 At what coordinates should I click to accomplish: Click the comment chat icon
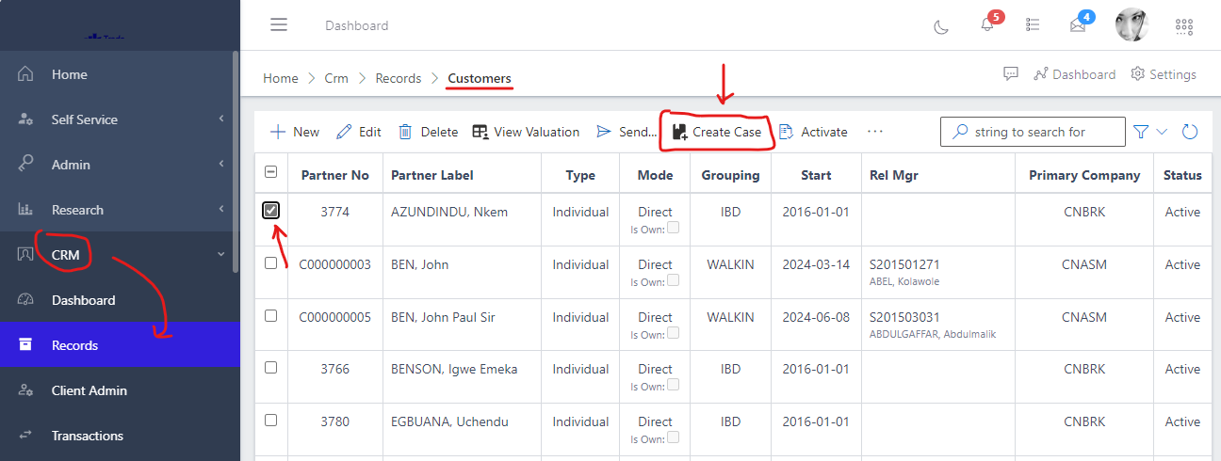point(1011,74)
